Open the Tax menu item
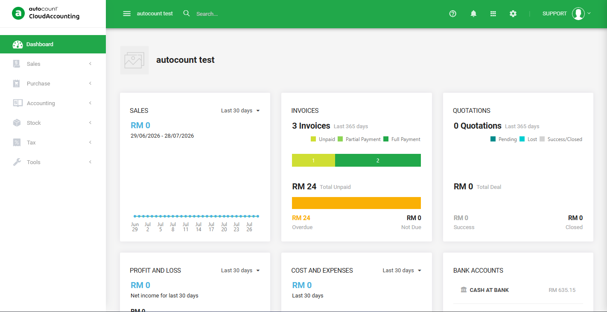 tap(53, 142)
